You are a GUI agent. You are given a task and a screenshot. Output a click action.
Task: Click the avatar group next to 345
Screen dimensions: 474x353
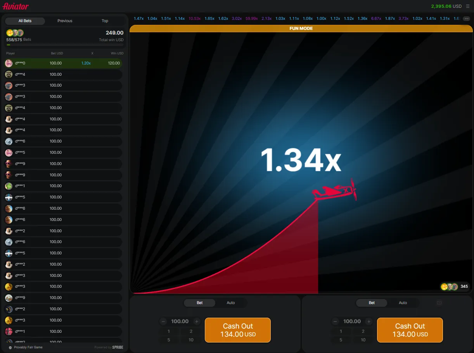[449, 287]
